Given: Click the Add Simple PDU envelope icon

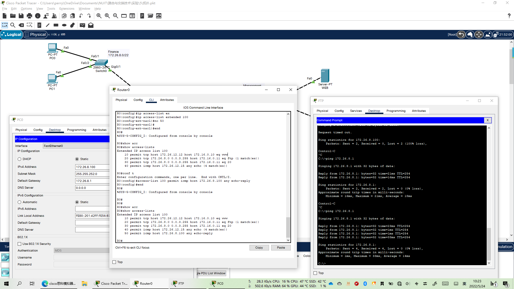Looking at the screenshot, I should [82, 25].
